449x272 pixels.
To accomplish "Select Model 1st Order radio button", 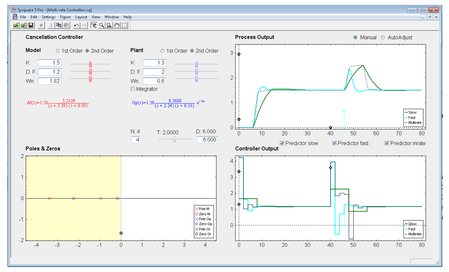I will tap(58, 51).
